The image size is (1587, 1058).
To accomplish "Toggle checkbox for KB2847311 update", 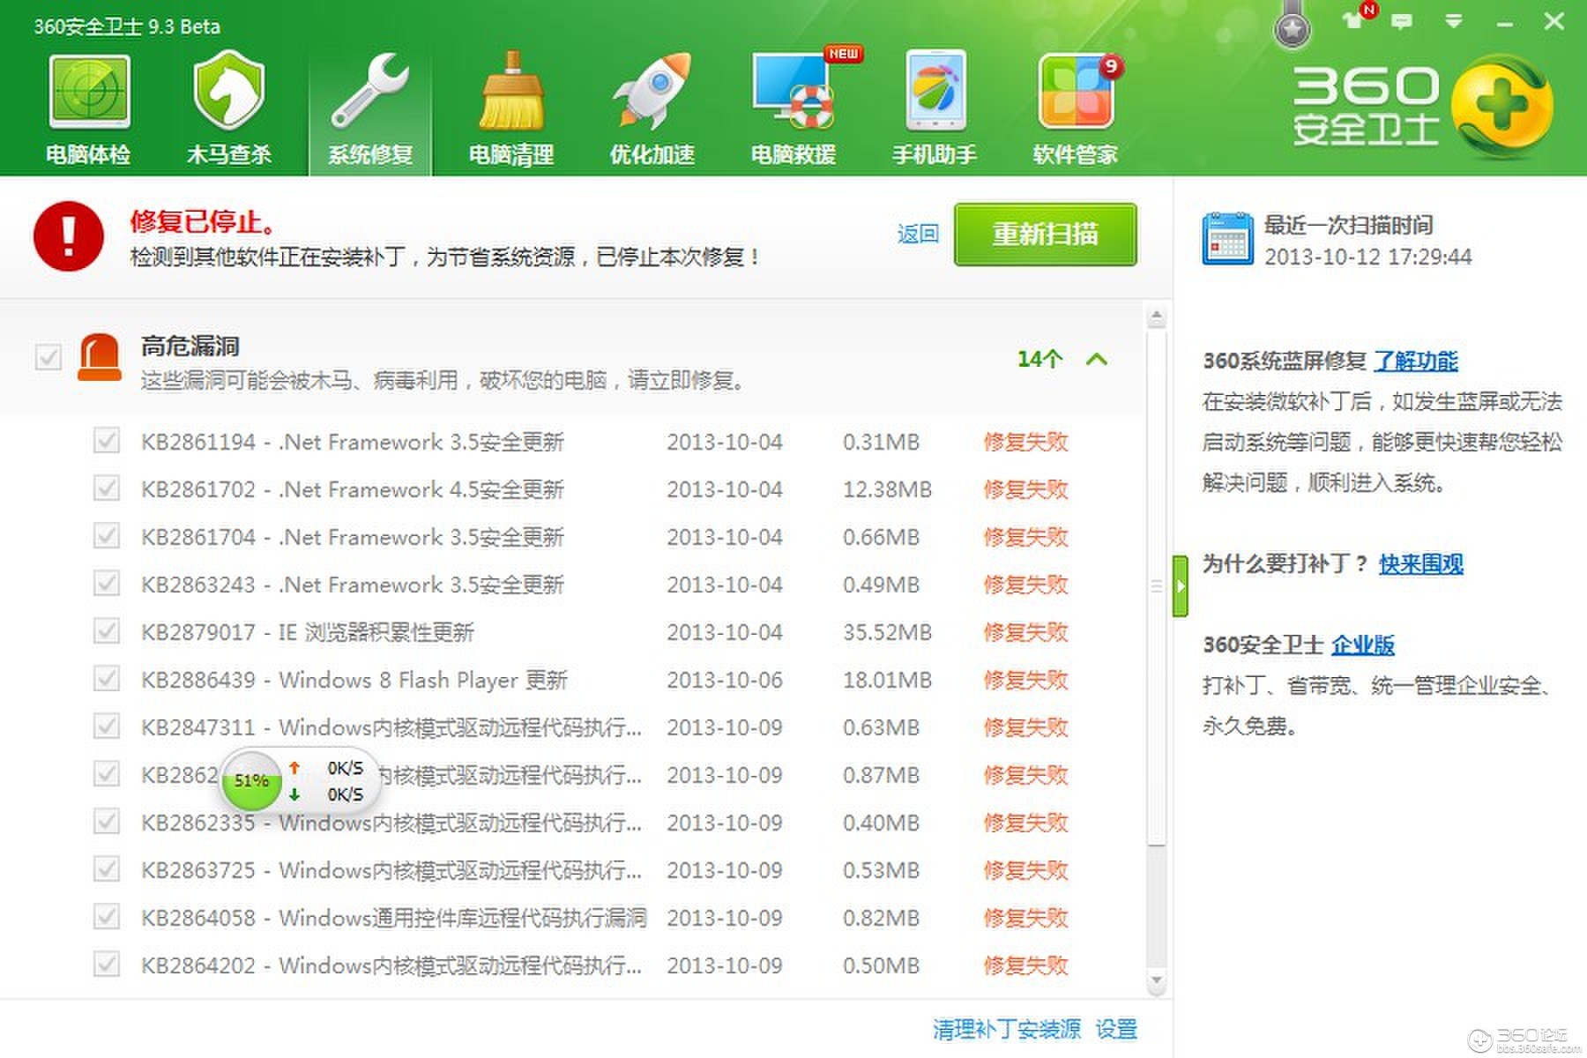I will [107, 726].
